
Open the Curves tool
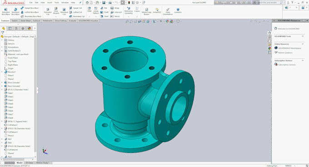(x=137, y=10)
